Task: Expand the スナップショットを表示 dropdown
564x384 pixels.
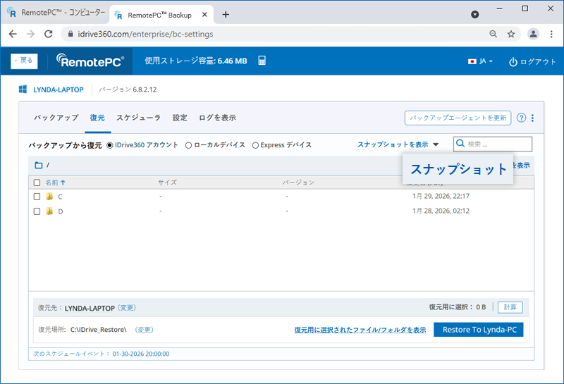Action: click(398, 144)
